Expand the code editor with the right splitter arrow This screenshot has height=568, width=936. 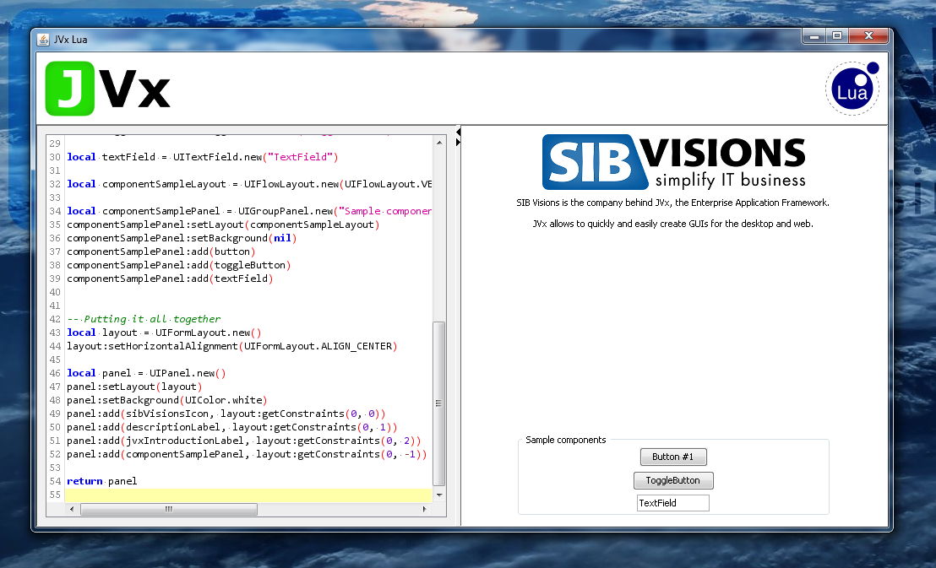458,142
